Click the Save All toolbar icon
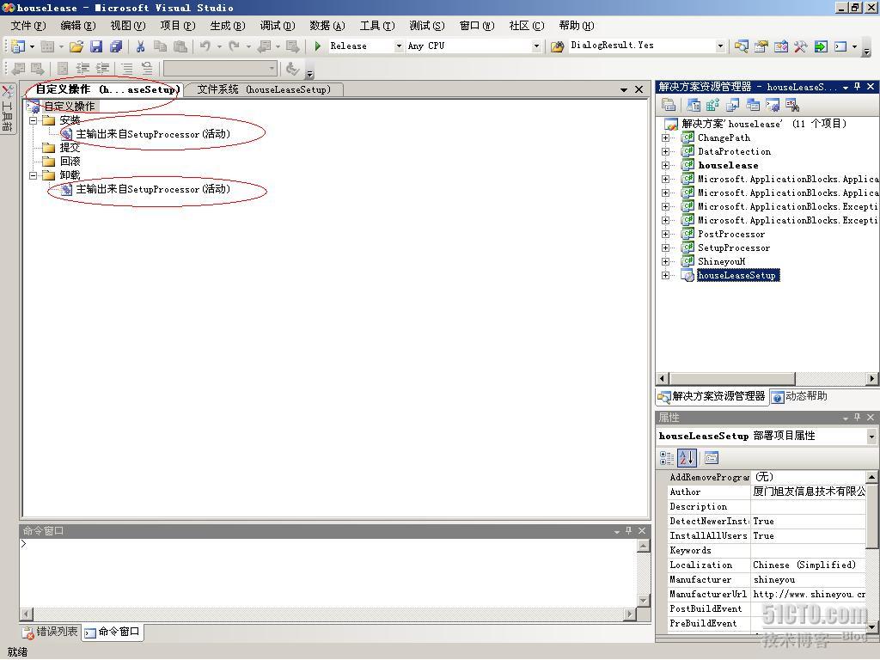The height and width of the screenshot is (660, 880). [x=116, y=46]
